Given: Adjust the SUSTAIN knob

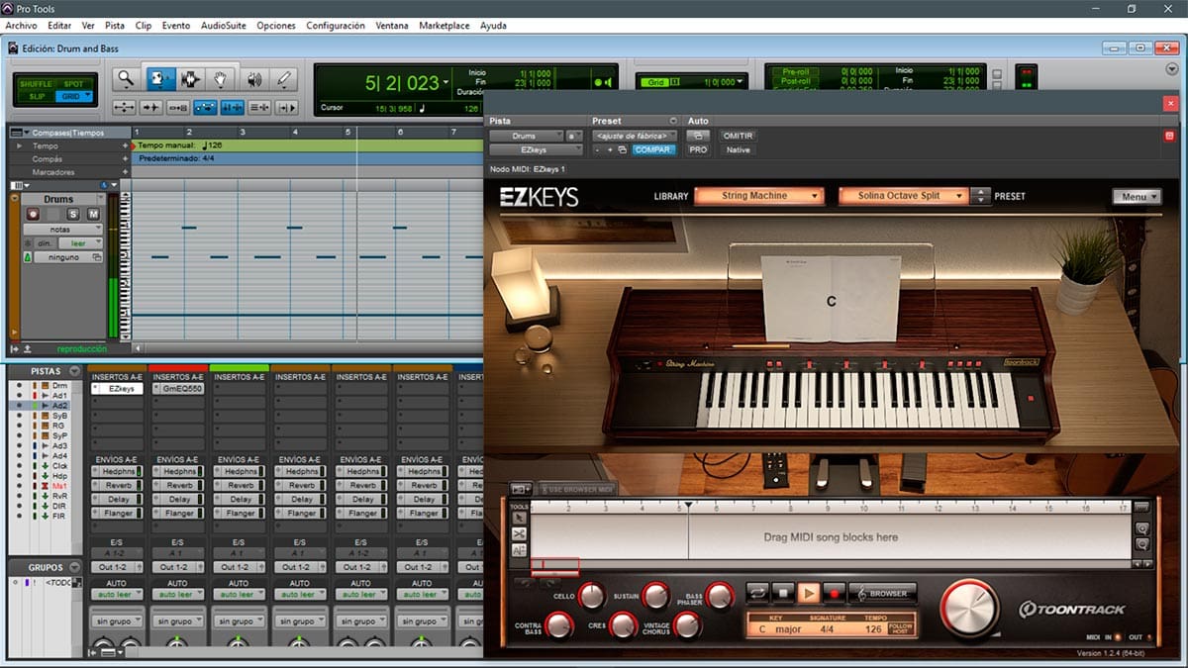Looking at the screenshot, I should pyautogui.click(x=656, y=596).
